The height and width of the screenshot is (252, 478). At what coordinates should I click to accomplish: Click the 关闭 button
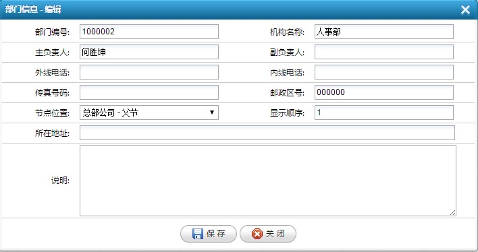268,234
